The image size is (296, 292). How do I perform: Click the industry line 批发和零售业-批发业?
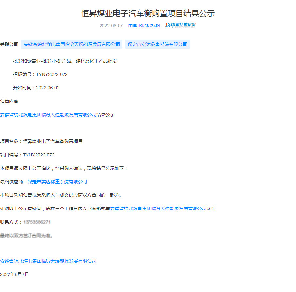pyautogui.click(x=65, y=61)
